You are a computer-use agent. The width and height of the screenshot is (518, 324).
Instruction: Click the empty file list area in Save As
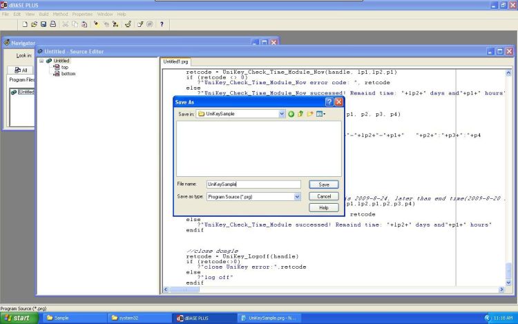click(259, 149)
